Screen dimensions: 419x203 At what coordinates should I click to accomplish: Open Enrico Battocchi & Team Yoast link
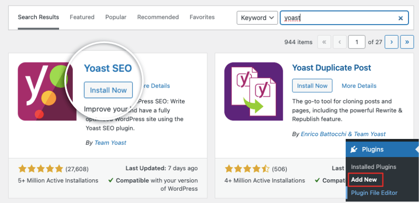tap(343, 134)
